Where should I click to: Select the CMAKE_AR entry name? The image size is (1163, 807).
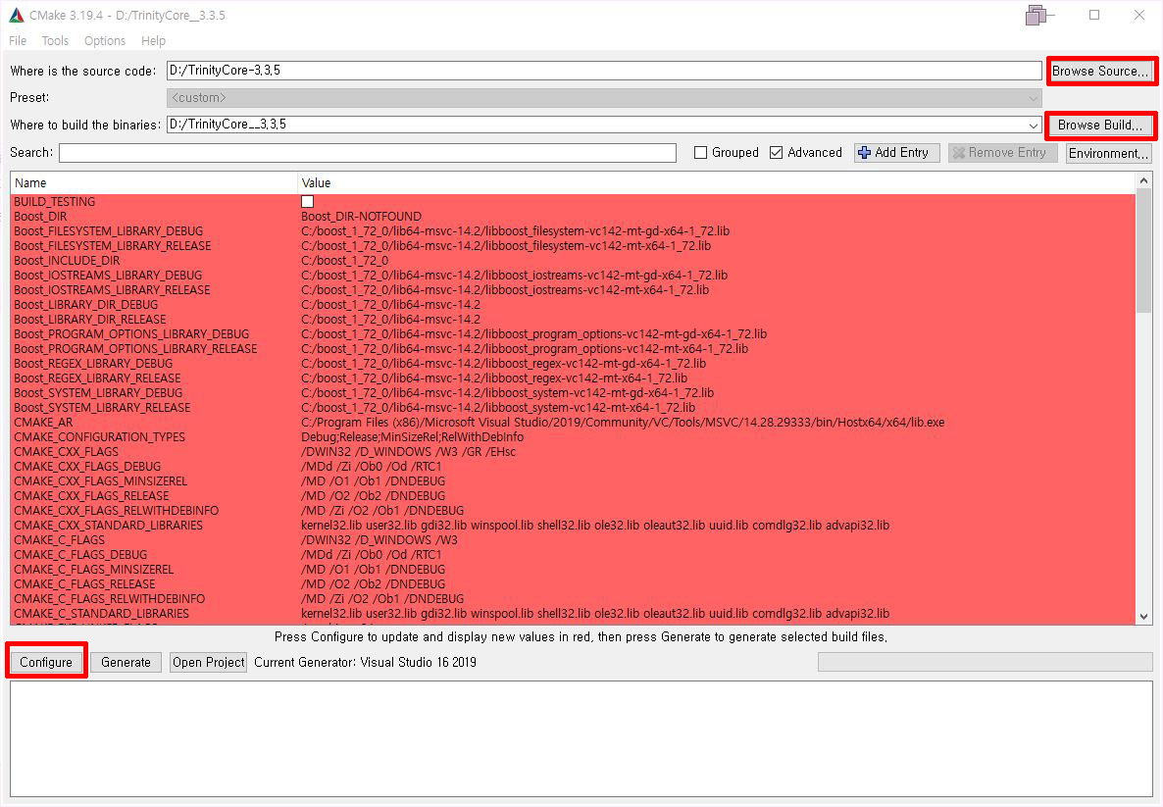pos(43,422)
